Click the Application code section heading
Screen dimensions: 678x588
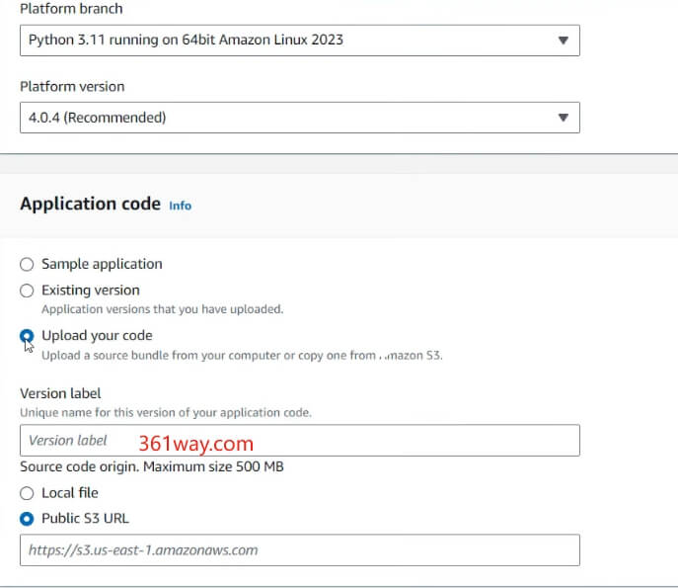pos(90,204)
